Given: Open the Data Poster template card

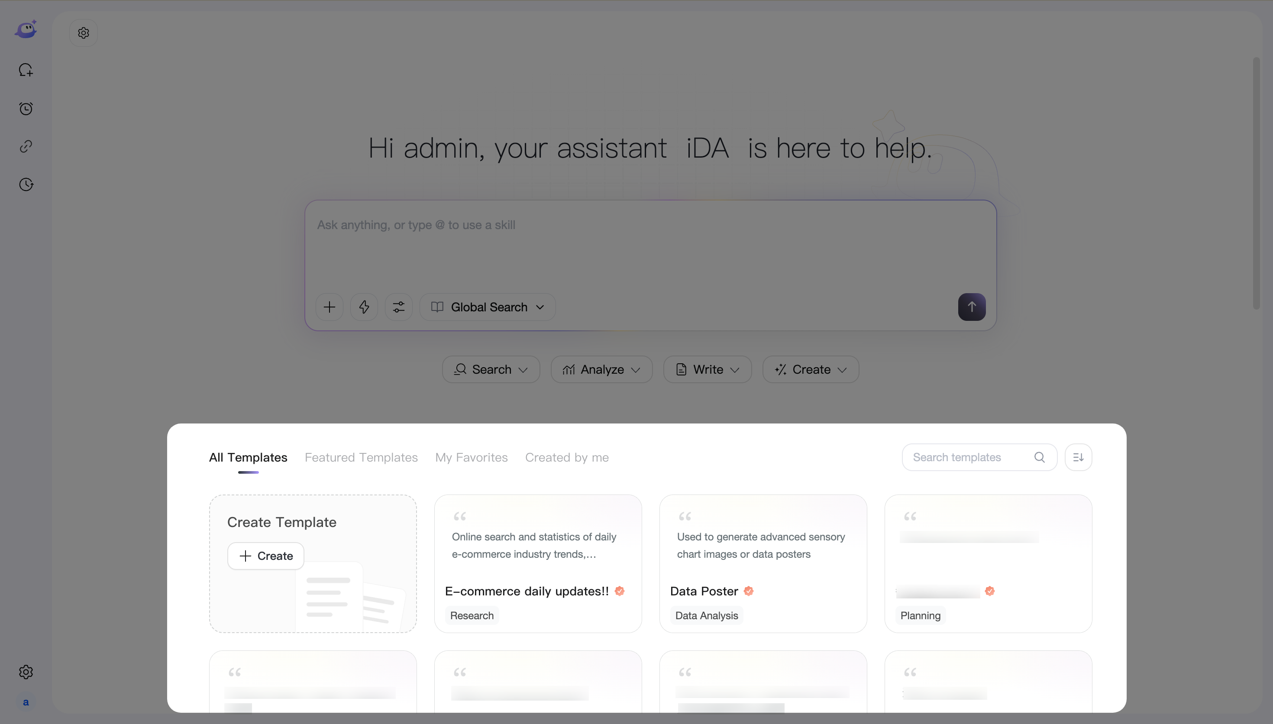Looking at the screenshot, I should 763,563.
